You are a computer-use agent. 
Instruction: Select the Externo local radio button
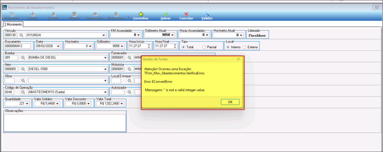click(x=244, y=47)
